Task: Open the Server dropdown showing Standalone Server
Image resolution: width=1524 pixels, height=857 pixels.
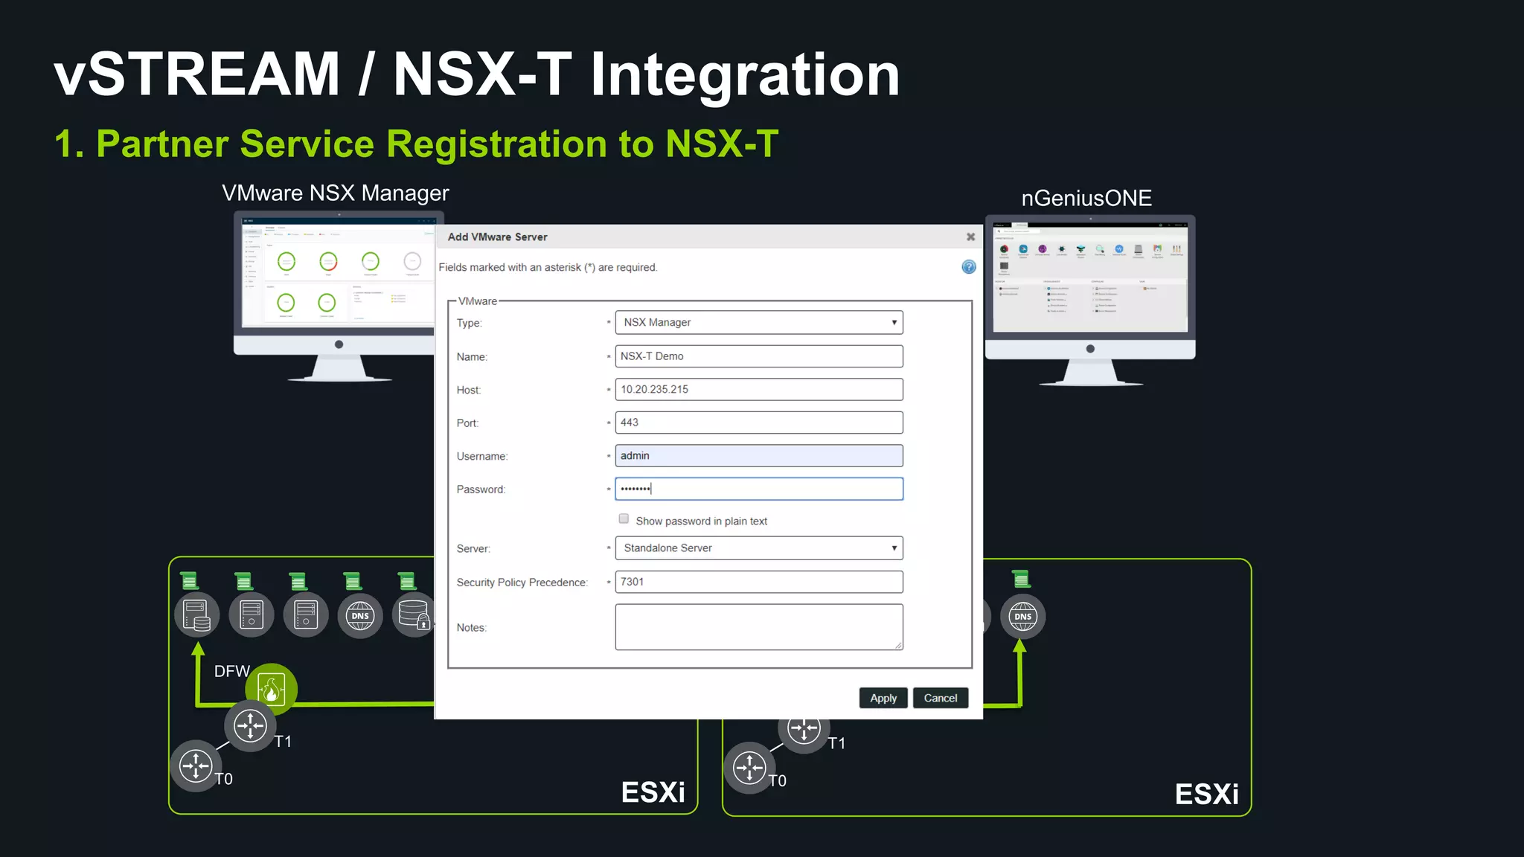Action: pyautogui.click(x=759, y=548)
